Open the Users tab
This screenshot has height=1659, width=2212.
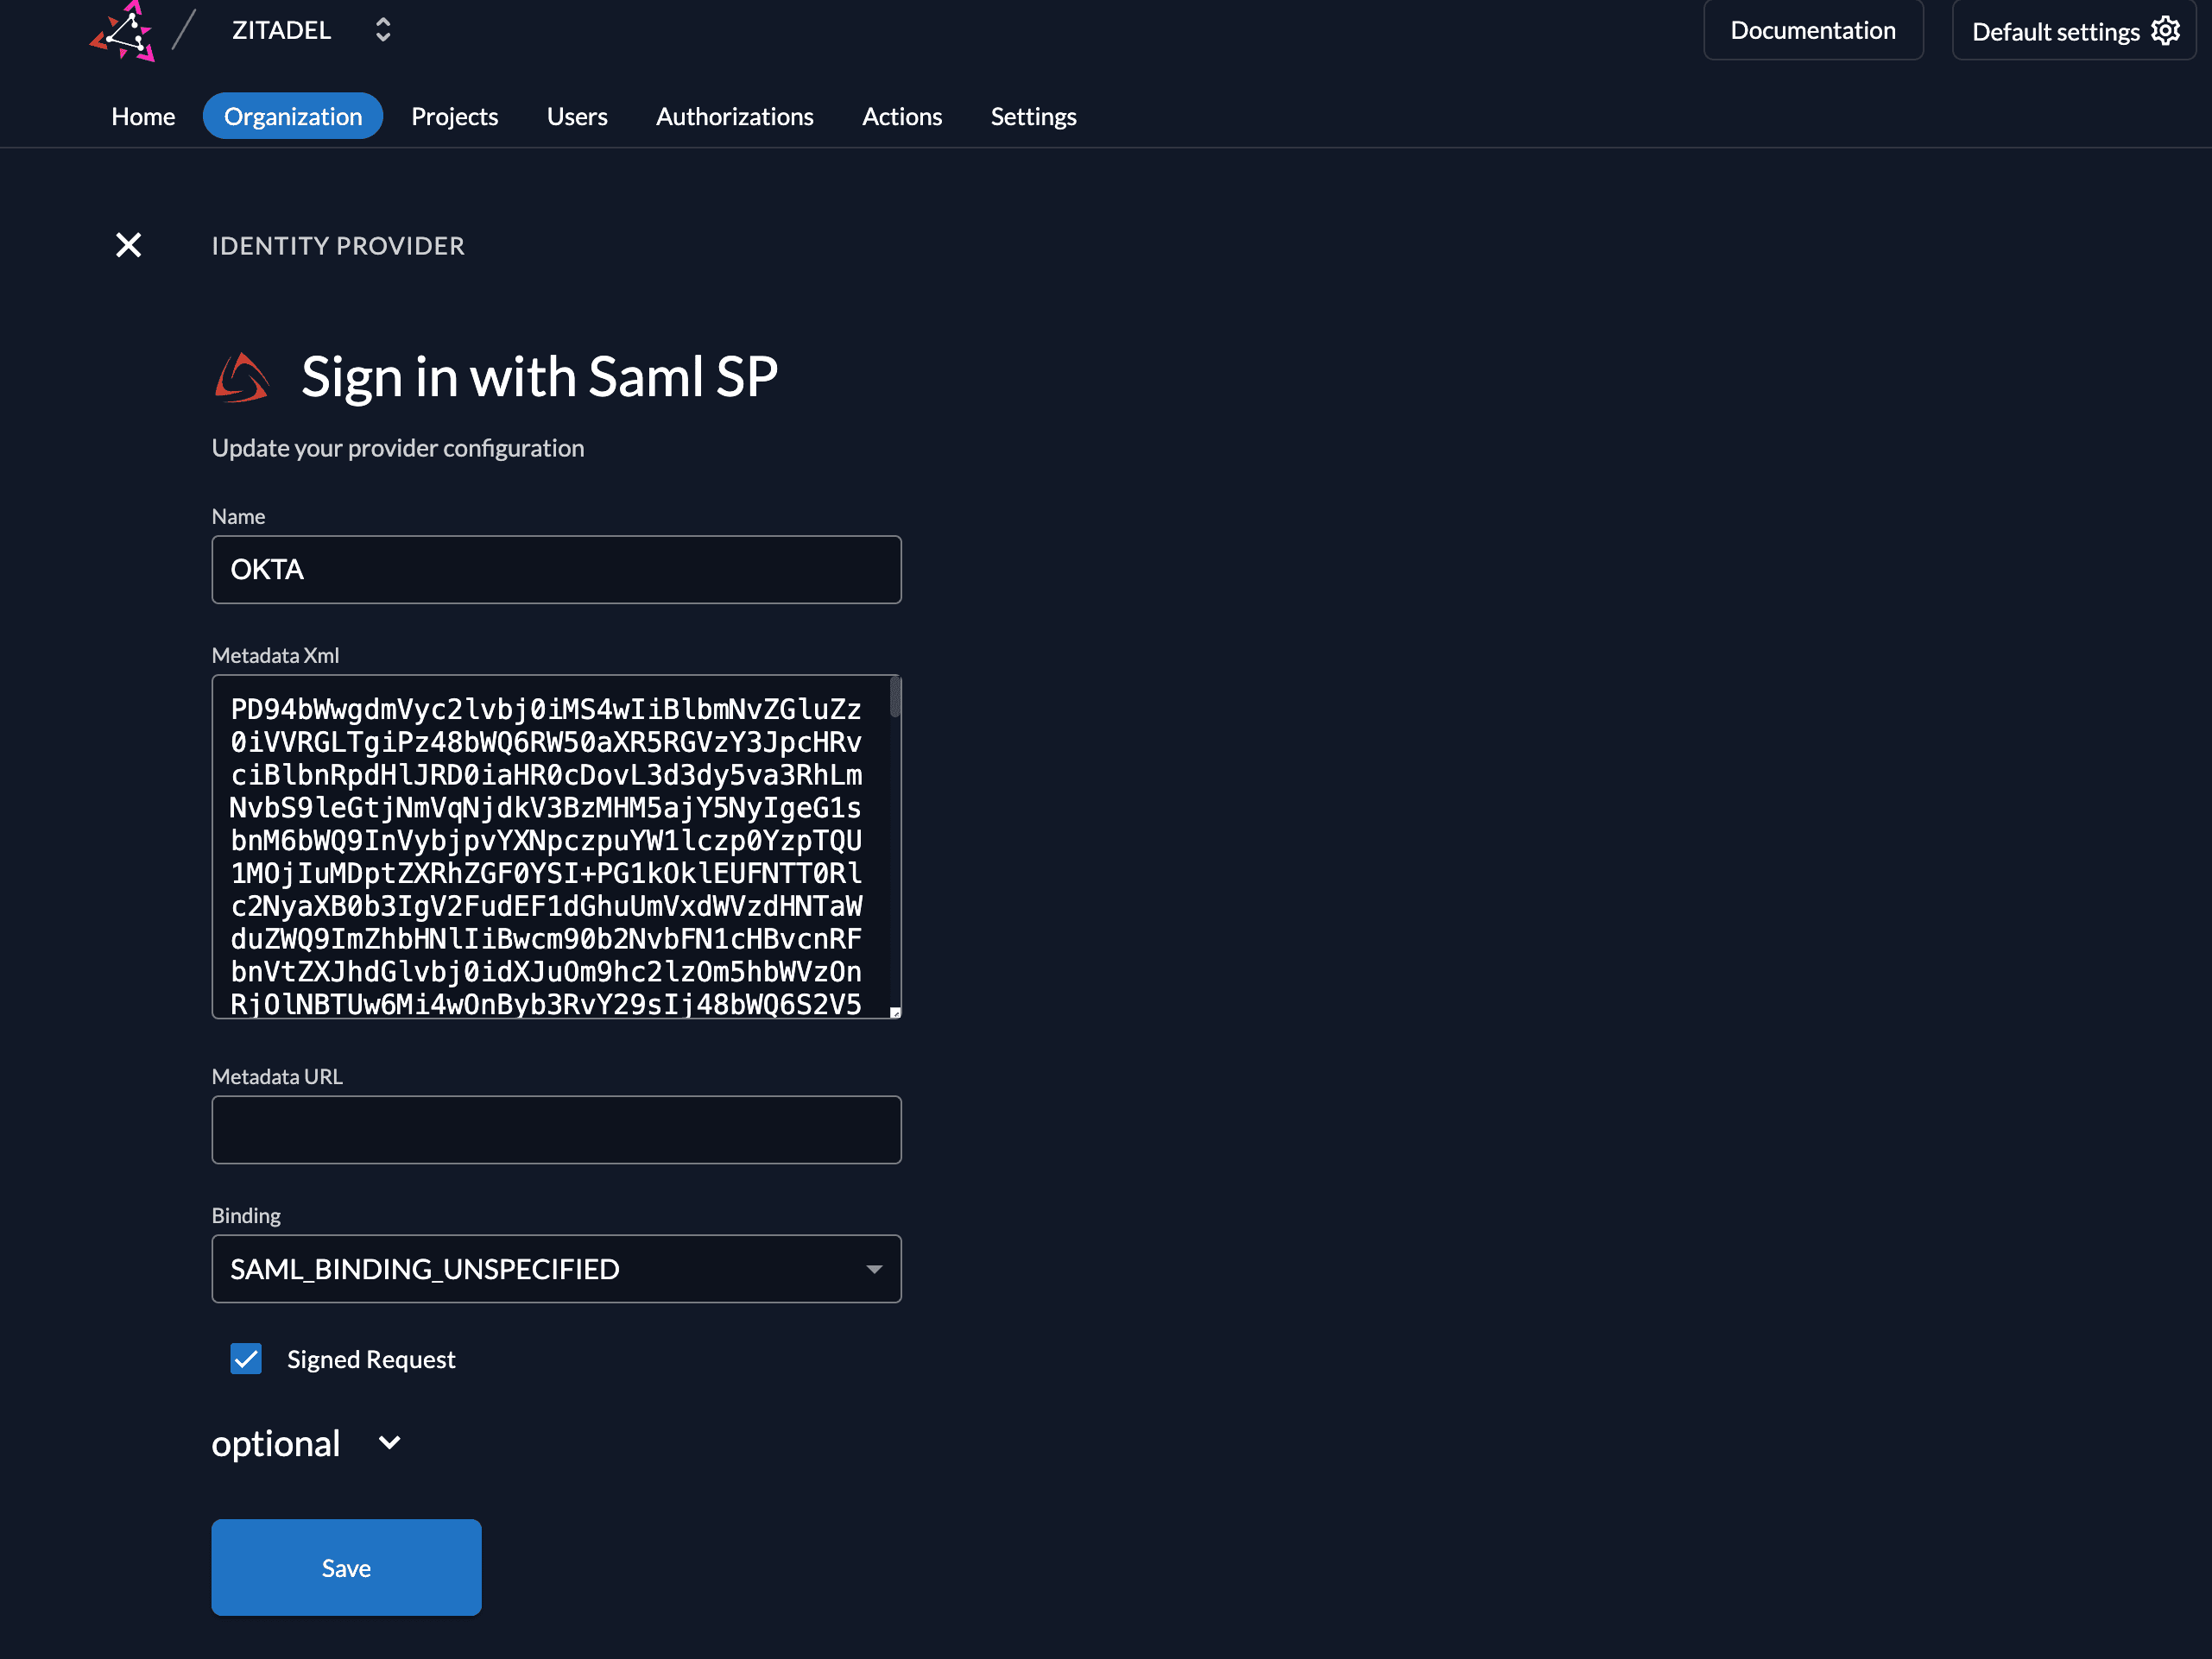tap(577, 116)
